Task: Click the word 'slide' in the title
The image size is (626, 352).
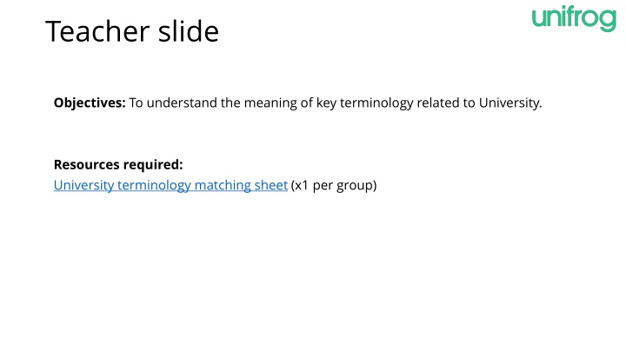Action: tap(189, 31)
